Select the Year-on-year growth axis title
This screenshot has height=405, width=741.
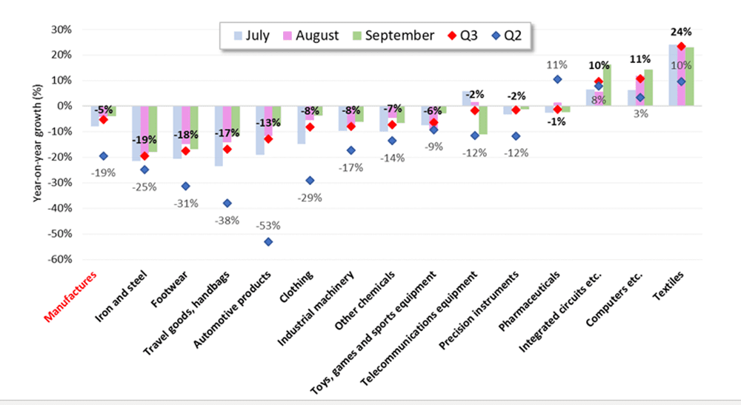37,143
